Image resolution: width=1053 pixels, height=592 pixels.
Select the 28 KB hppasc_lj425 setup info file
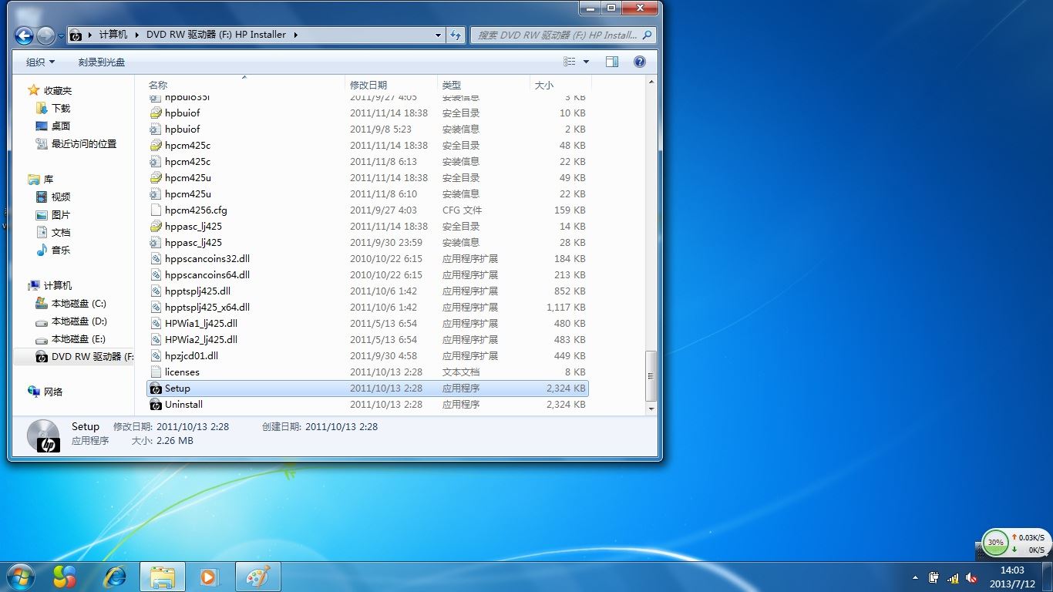[x=367, y=243]
